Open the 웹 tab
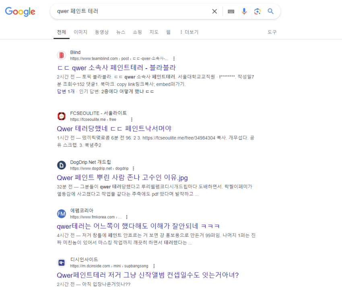This screenshot has width=342, height=296. [x=168, y=32]
